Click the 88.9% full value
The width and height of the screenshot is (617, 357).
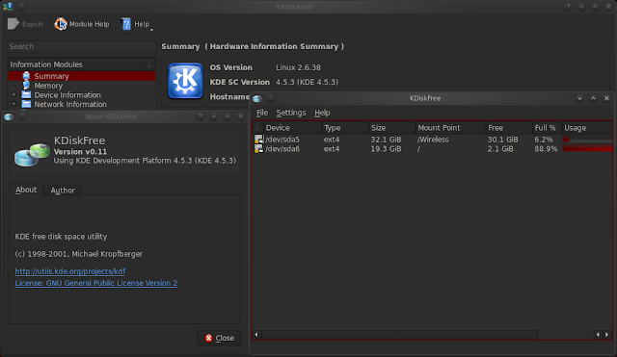click(x=546, y=149)
